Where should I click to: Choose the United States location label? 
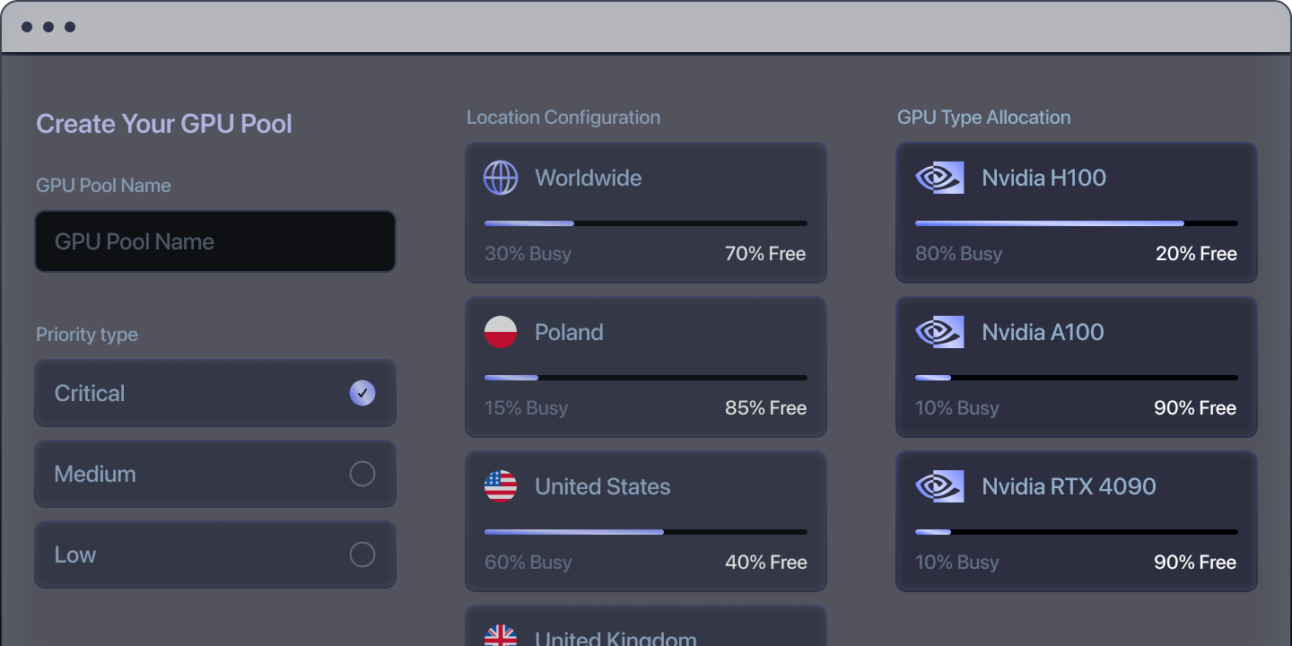(602, 486)
